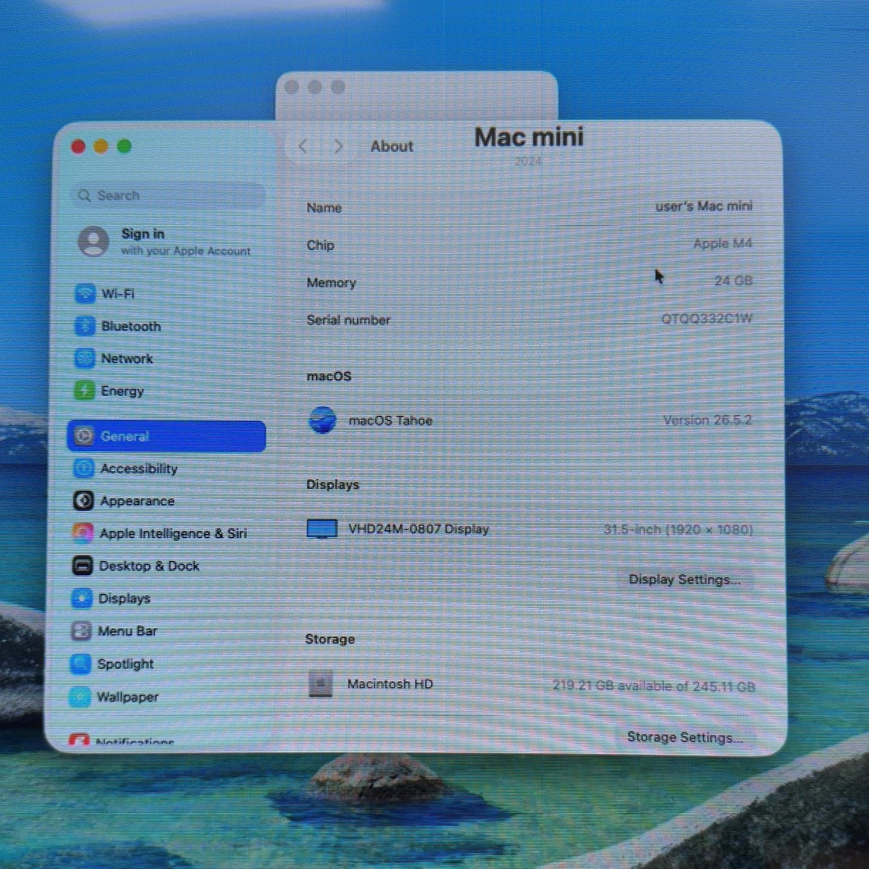Click the VHD24M-0807 Display label
The width and height of the screenshot is (869, 869).
419,529
